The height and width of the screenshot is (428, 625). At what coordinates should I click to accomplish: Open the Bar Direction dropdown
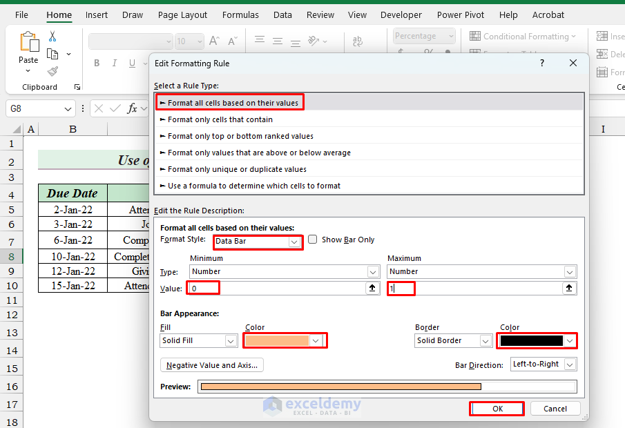570,364
